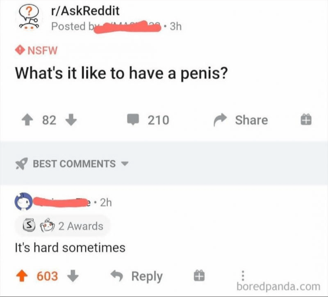
Task: Click the NSFW tag on post
Action: 36,50
